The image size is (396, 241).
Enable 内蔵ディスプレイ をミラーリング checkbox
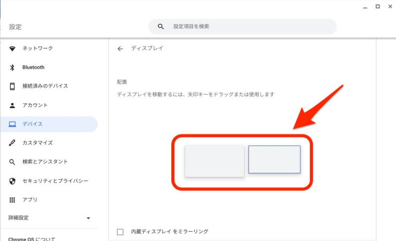tap(120, 232)
